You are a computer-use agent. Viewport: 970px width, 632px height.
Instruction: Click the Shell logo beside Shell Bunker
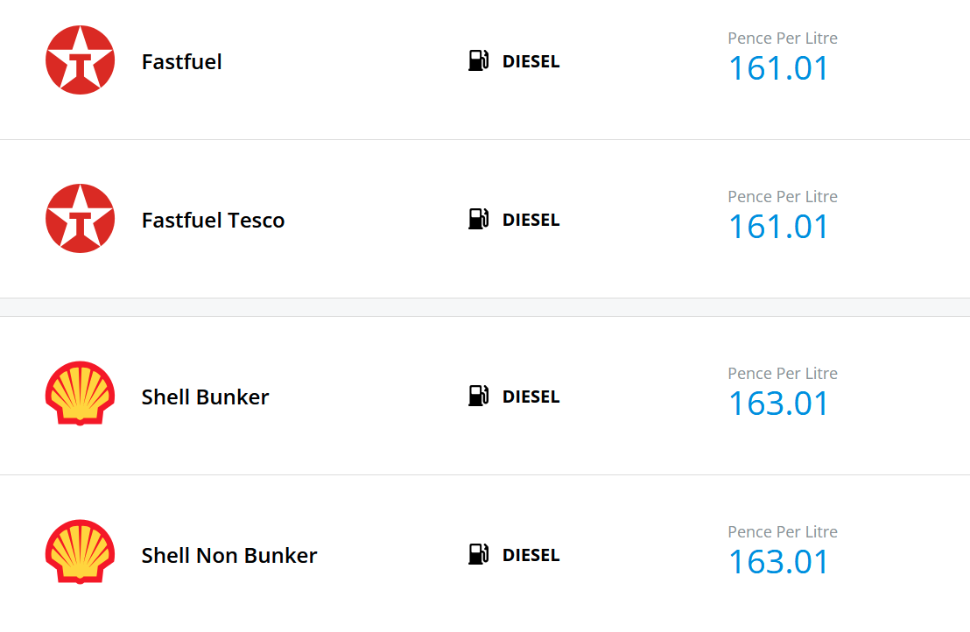[x=80, y=395]
